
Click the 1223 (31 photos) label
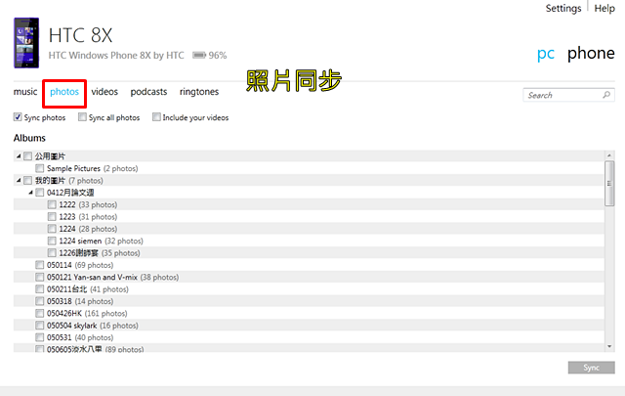(x=88, y=217)
